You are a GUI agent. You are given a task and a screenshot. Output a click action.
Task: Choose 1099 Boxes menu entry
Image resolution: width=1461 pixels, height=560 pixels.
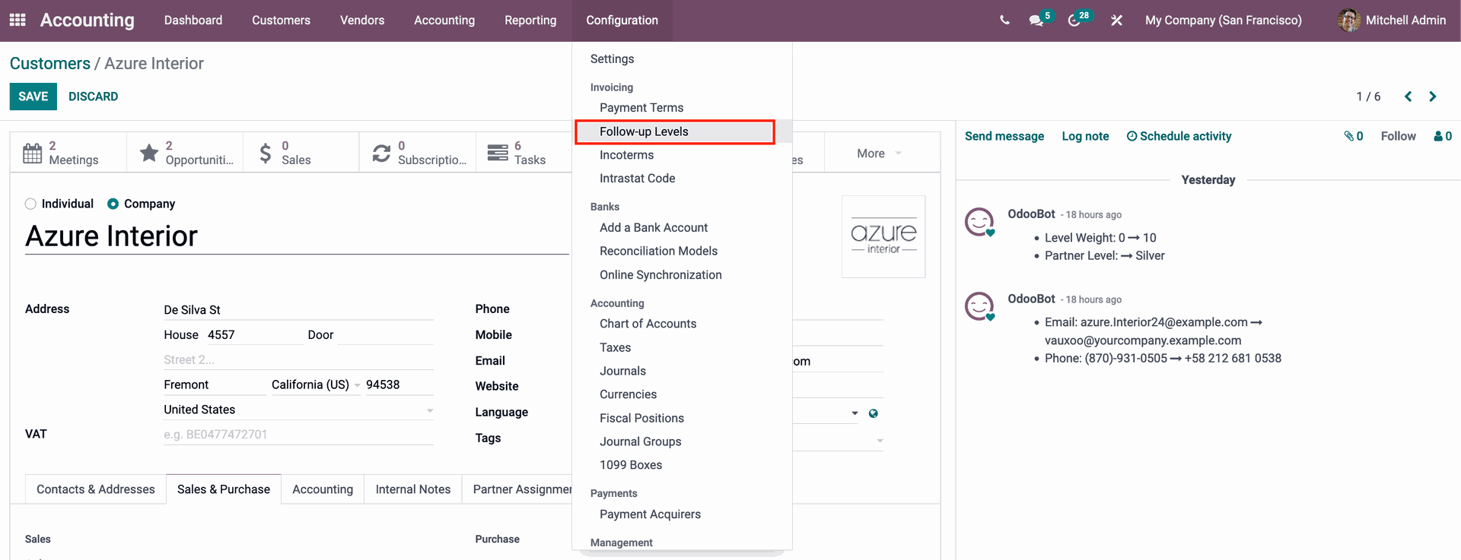(x=631, y=465)
